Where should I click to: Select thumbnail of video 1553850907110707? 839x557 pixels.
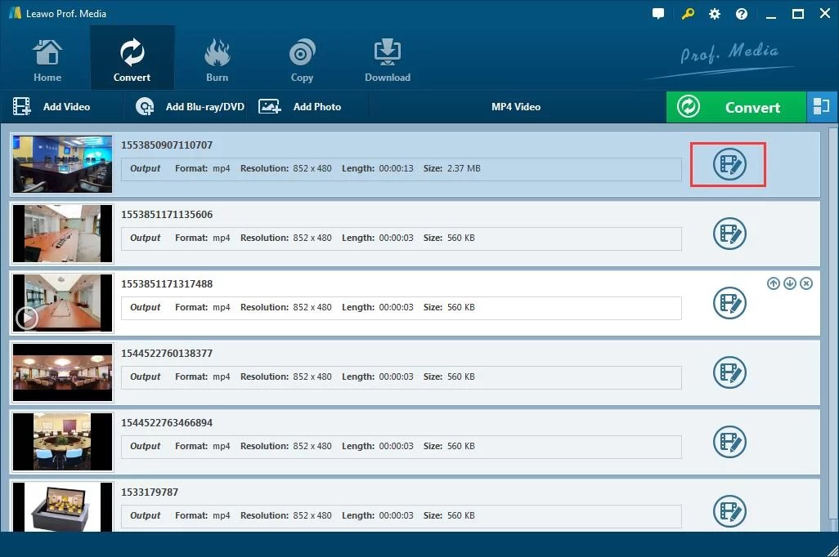pyautogui.click(x=63, y=164)
